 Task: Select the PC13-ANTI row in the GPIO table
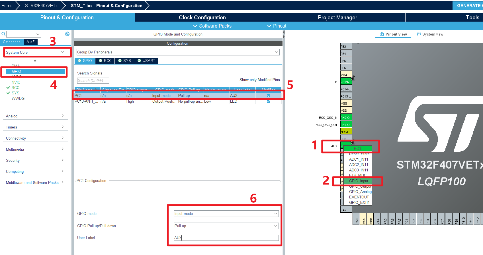178,101
